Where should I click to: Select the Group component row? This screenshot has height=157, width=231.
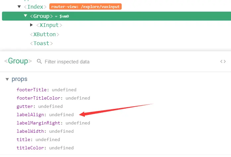[116, 16]
